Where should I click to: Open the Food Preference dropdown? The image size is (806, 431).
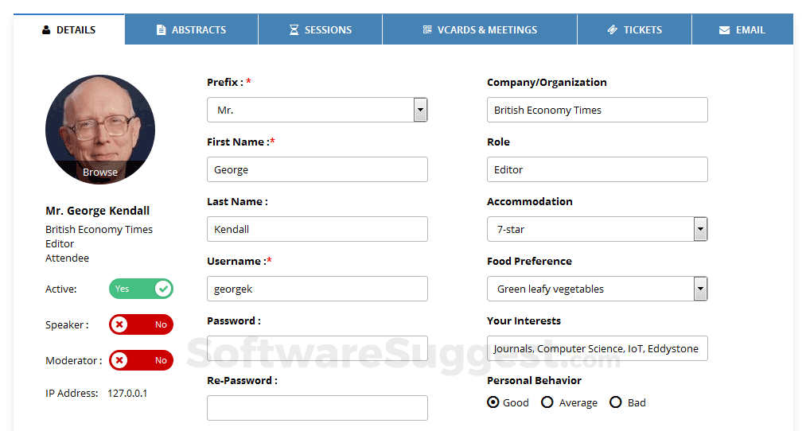[x=700, y=289]
